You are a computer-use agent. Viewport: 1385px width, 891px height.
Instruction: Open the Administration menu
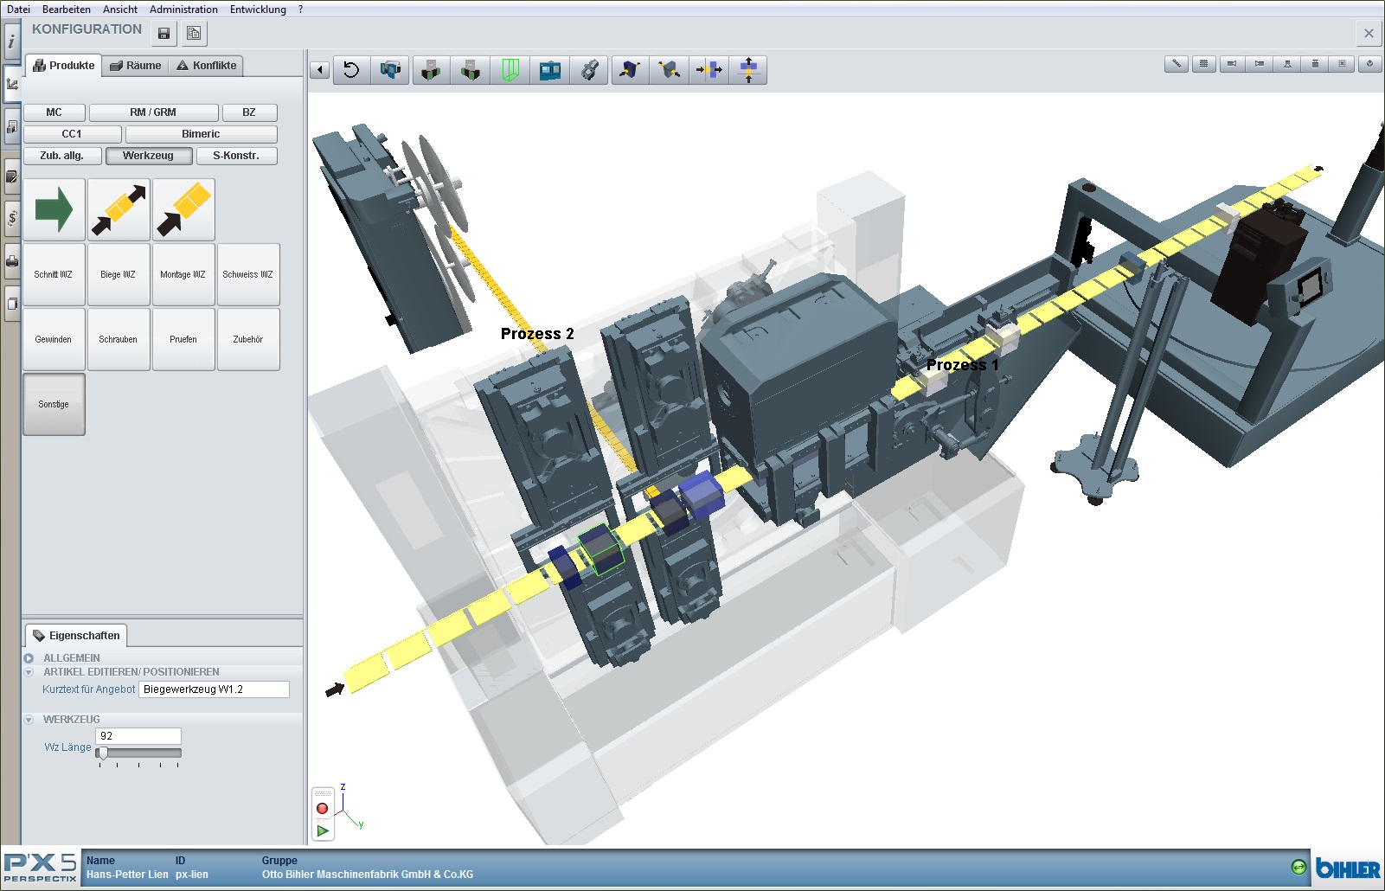[183, 10]
